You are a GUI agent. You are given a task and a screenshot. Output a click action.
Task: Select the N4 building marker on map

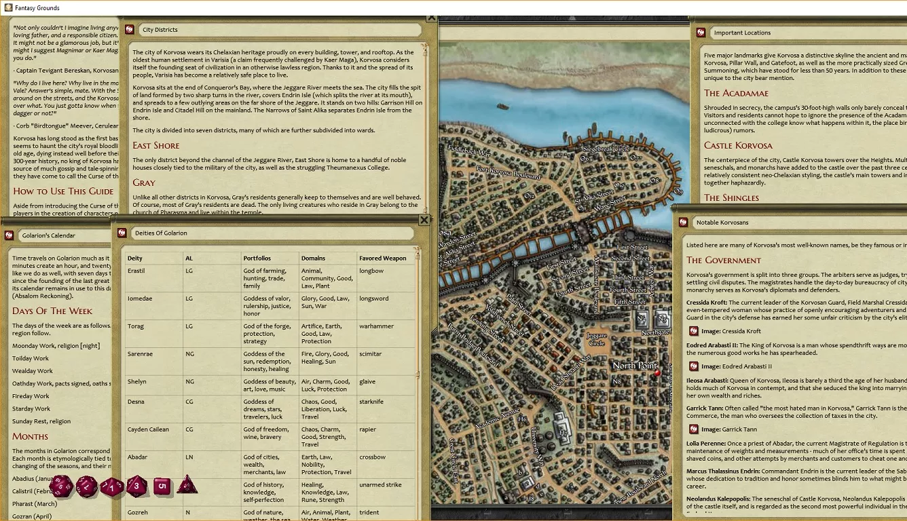(x=642, y=318)
